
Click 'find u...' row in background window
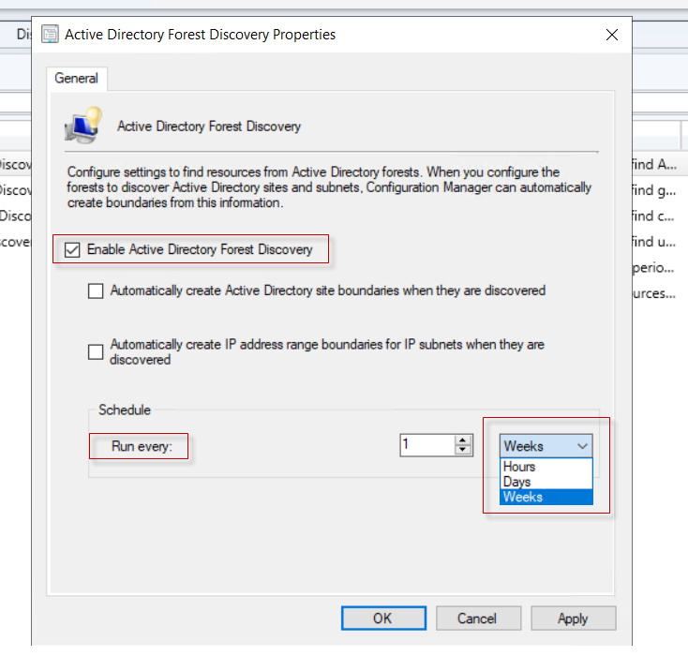pos(653,242)
